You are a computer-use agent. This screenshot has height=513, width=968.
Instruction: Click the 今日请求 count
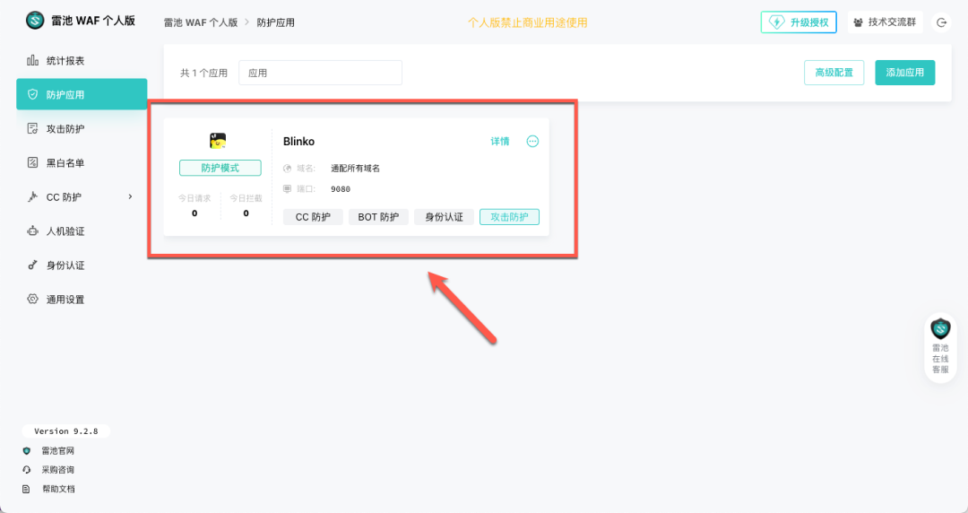194,213
